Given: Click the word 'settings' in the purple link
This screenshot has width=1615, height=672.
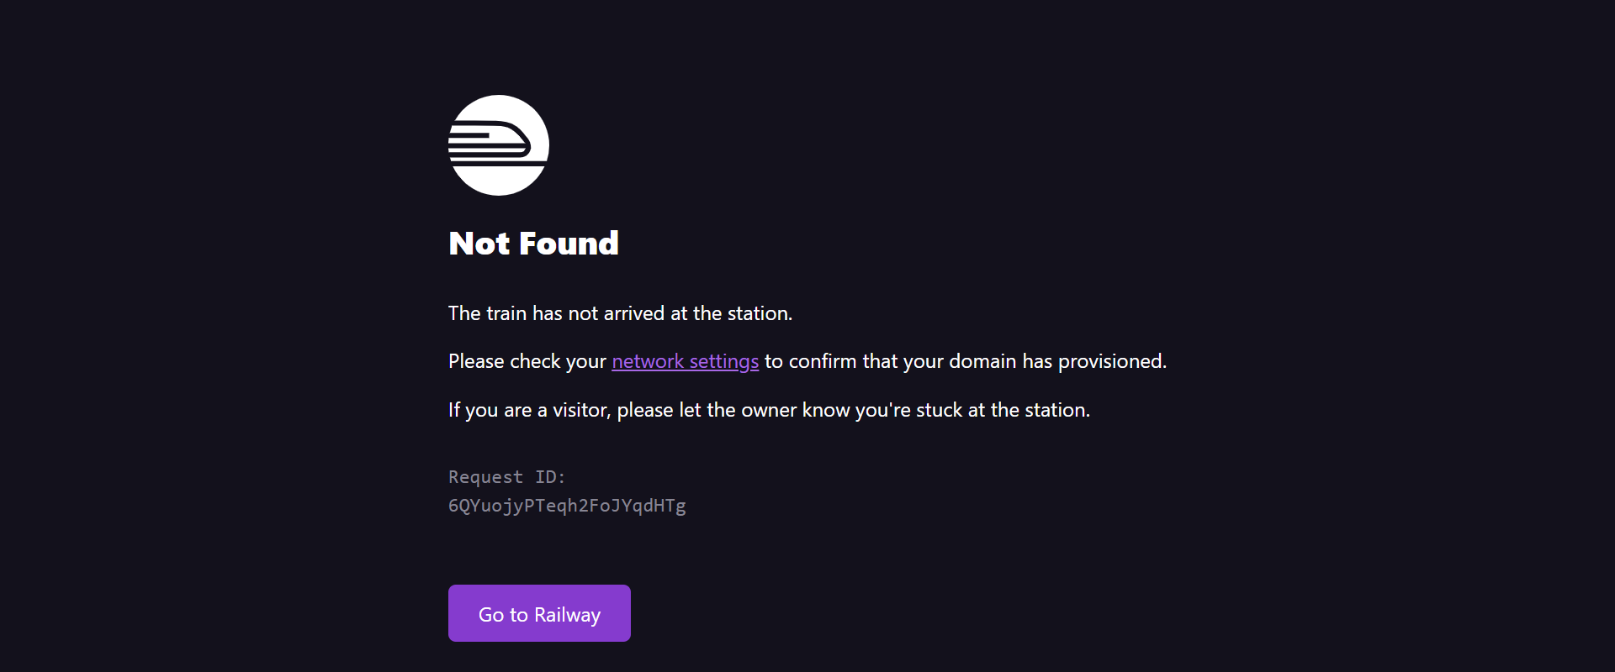Looking at the screenshot, I should (723, 361).
